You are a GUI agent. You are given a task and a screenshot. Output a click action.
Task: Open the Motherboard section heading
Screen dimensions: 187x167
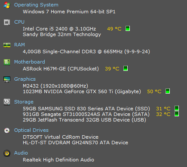30,62
